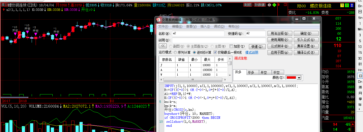
Task: Select the 3 minute period in sidebar
Action: pyautogui.click(x=360, y=35)
